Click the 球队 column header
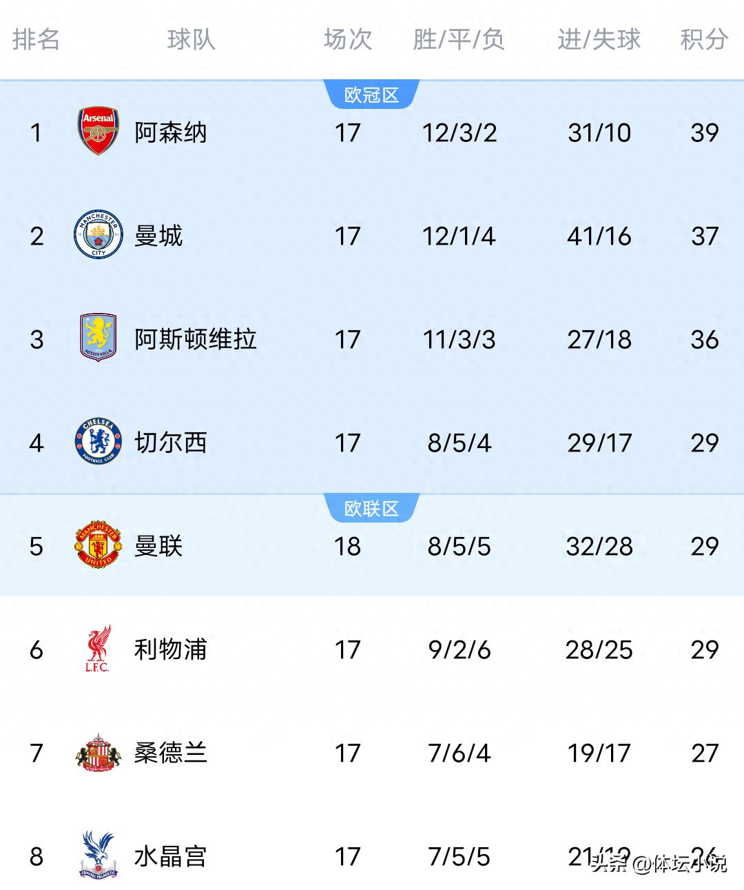This screenshot has width=744, height=890. (x=191, y=39)
